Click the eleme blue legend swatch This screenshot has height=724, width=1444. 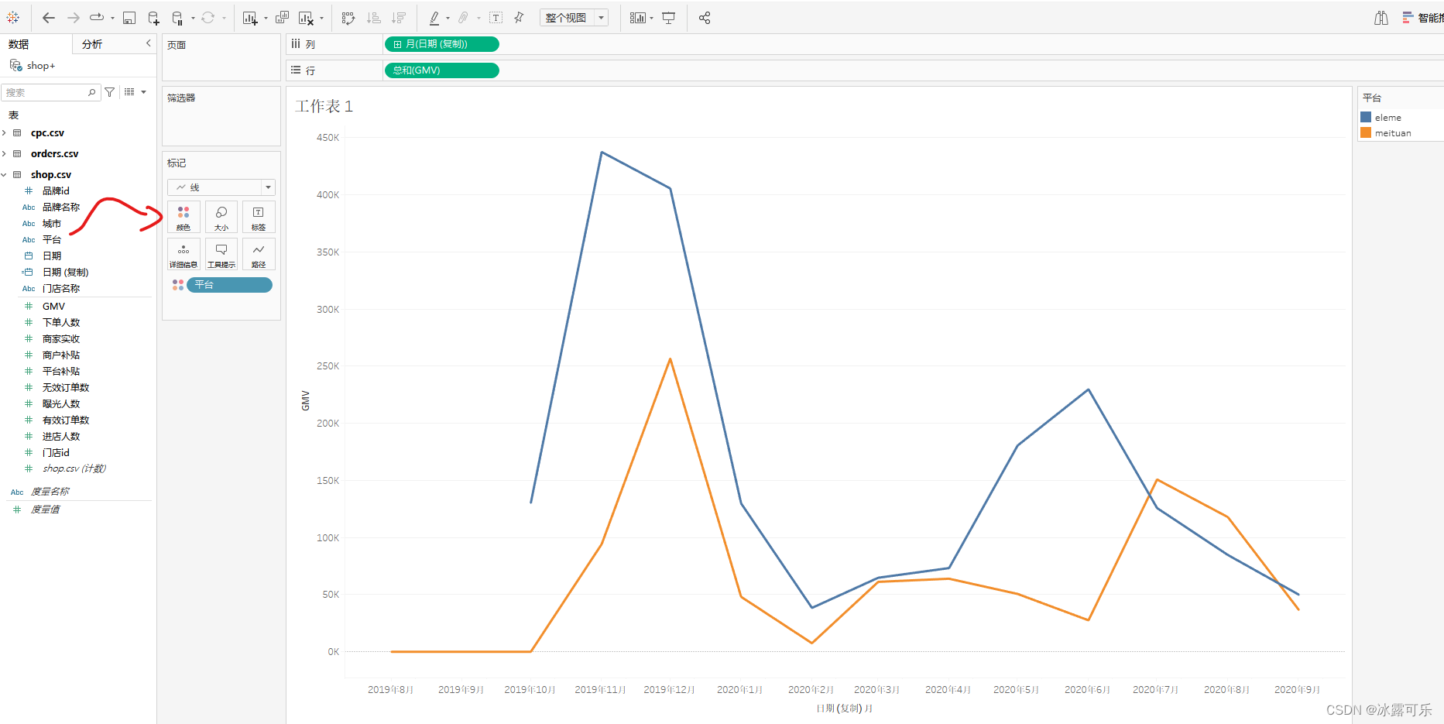[1366, 118]
